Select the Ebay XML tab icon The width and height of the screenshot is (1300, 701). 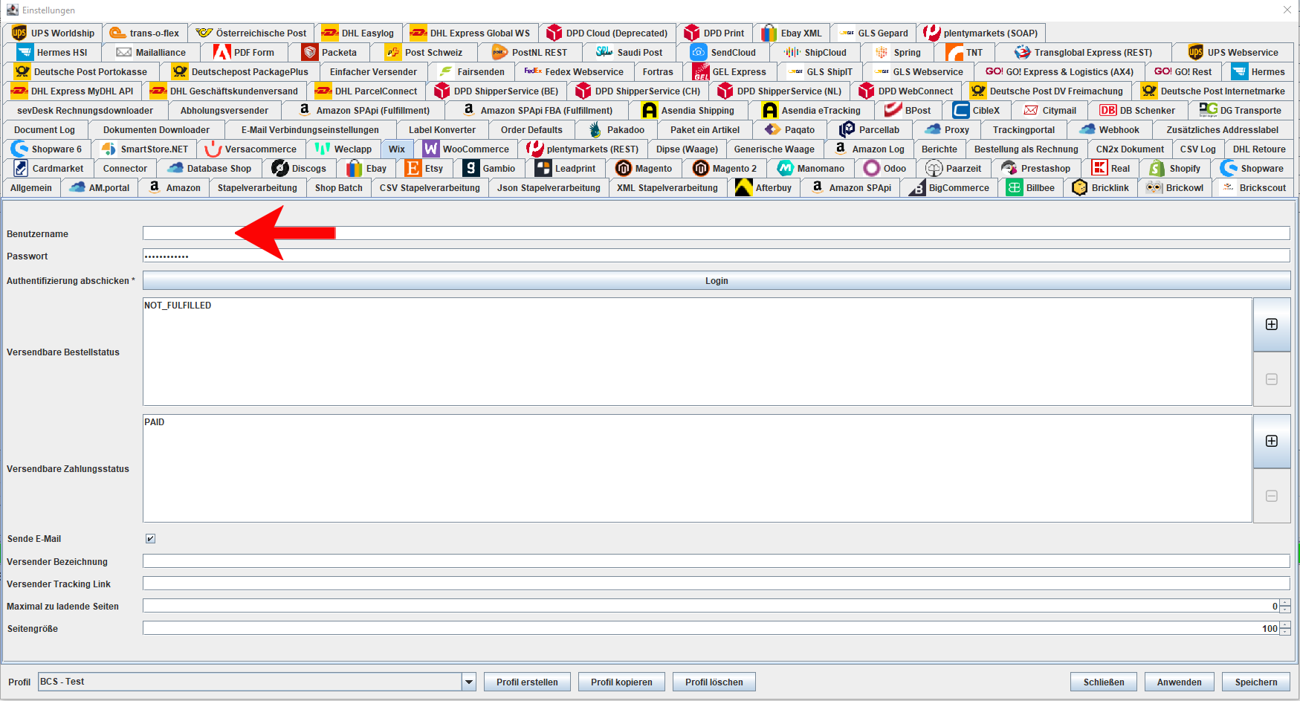coord(769,33)
